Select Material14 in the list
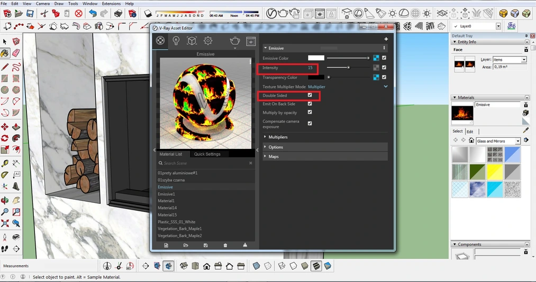Viewport: 536px width, 282px height. (x=205, y=208)
